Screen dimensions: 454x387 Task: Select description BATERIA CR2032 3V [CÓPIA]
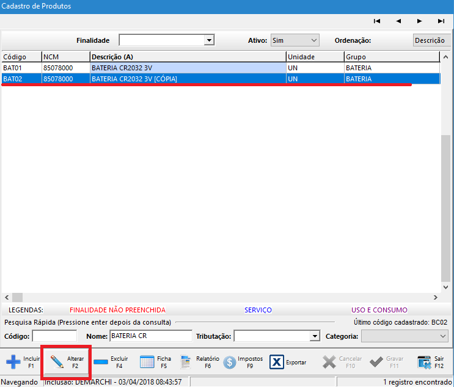click(x=188, y=79)
